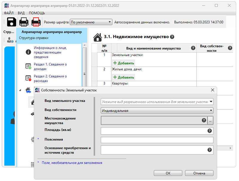
Task: Click Добавить under Земельные участки
Action: click(123, 63)
